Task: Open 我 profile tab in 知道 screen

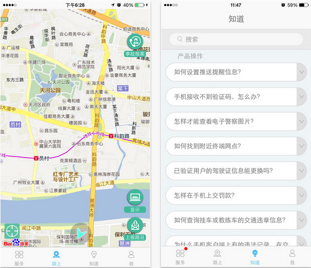Action: pyautogui.click(x=292, y=257)
